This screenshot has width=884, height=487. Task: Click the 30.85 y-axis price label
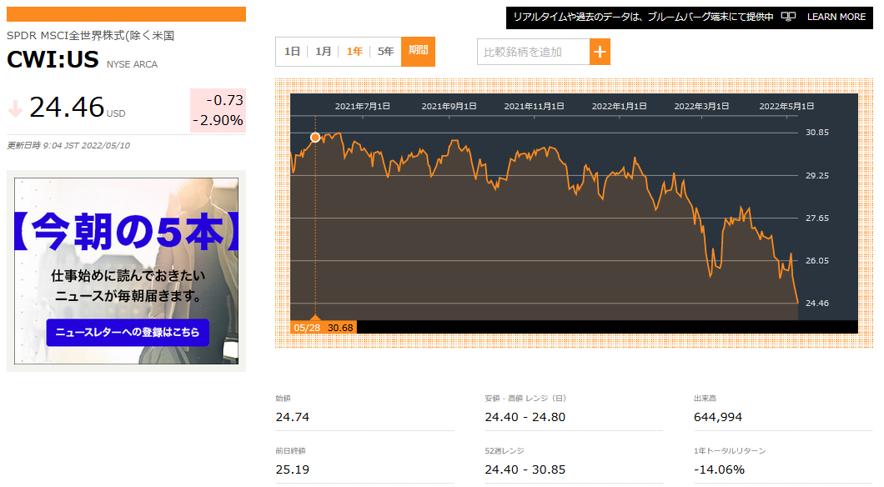pyautogui.click(x=817, y=133)
